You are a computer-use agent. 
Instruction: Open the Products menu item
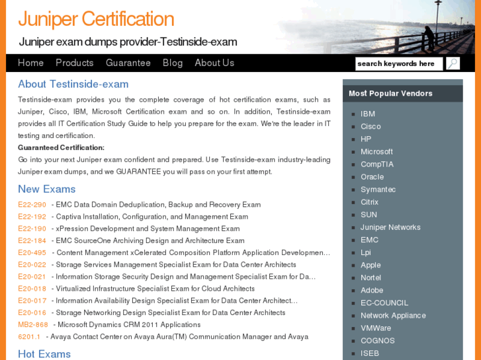click(x=75, y=63)
